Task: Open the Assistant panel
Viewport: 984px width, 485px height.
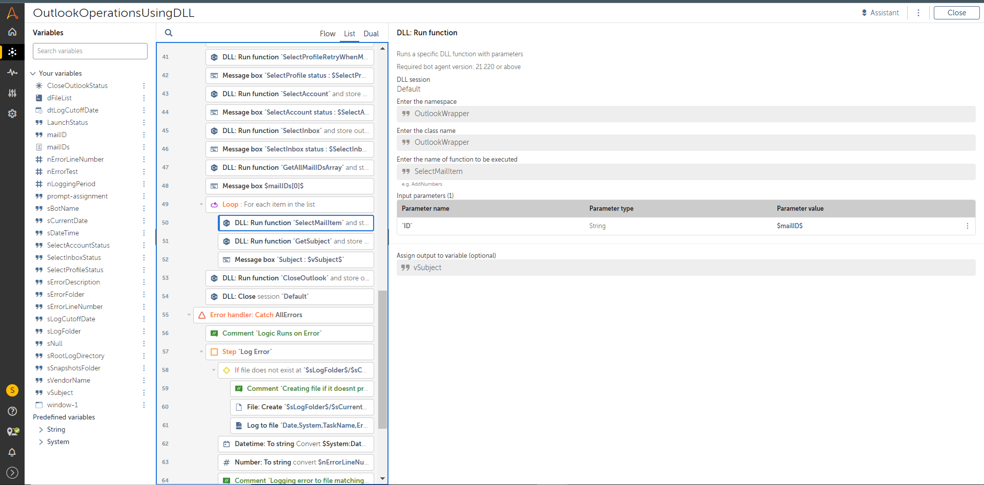Action: (880, 13)
